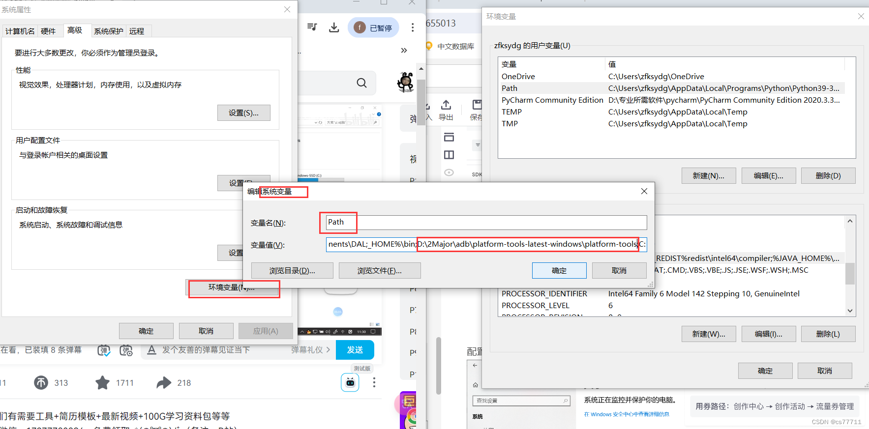
Task: Click the danmaku font style A icon
Action: tap(151, 350)
